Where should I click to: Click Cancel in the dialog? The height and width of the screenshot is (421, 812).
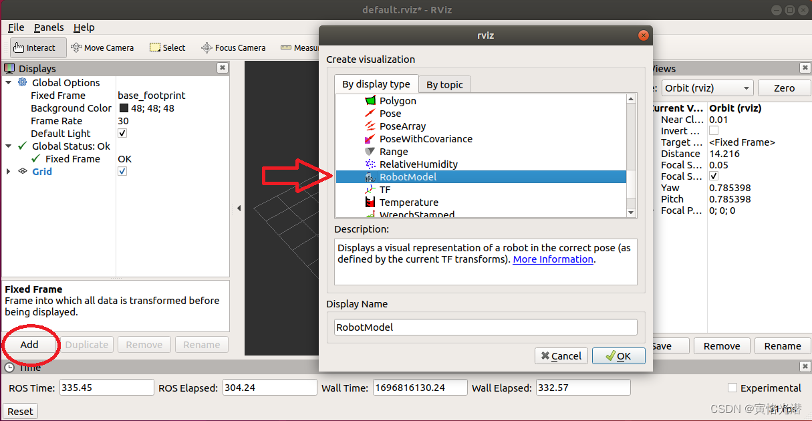coord(561,356)
